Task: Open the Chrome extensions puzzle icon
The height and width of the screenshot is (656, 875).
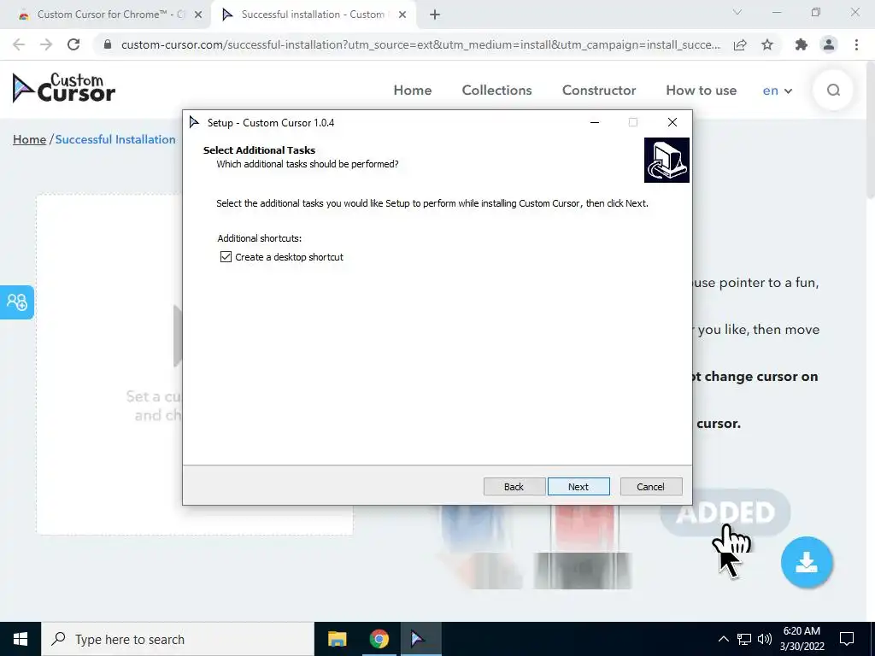Action: 802,44
